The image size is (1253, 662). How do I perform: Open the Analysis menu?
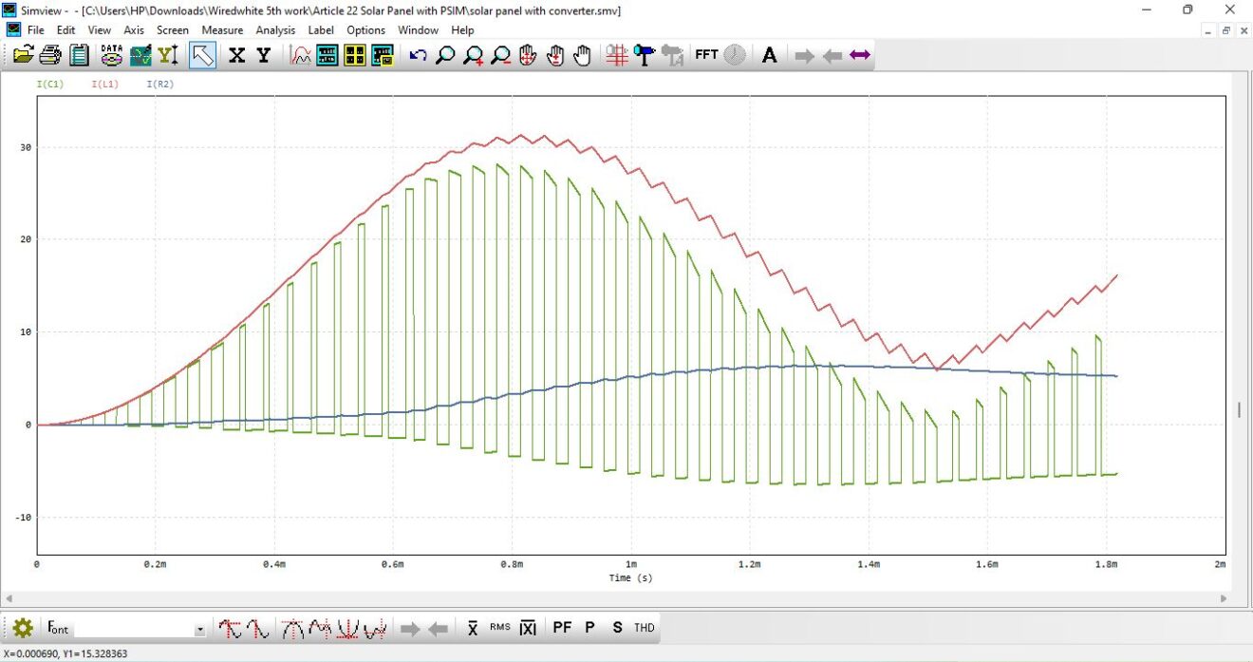275,29
